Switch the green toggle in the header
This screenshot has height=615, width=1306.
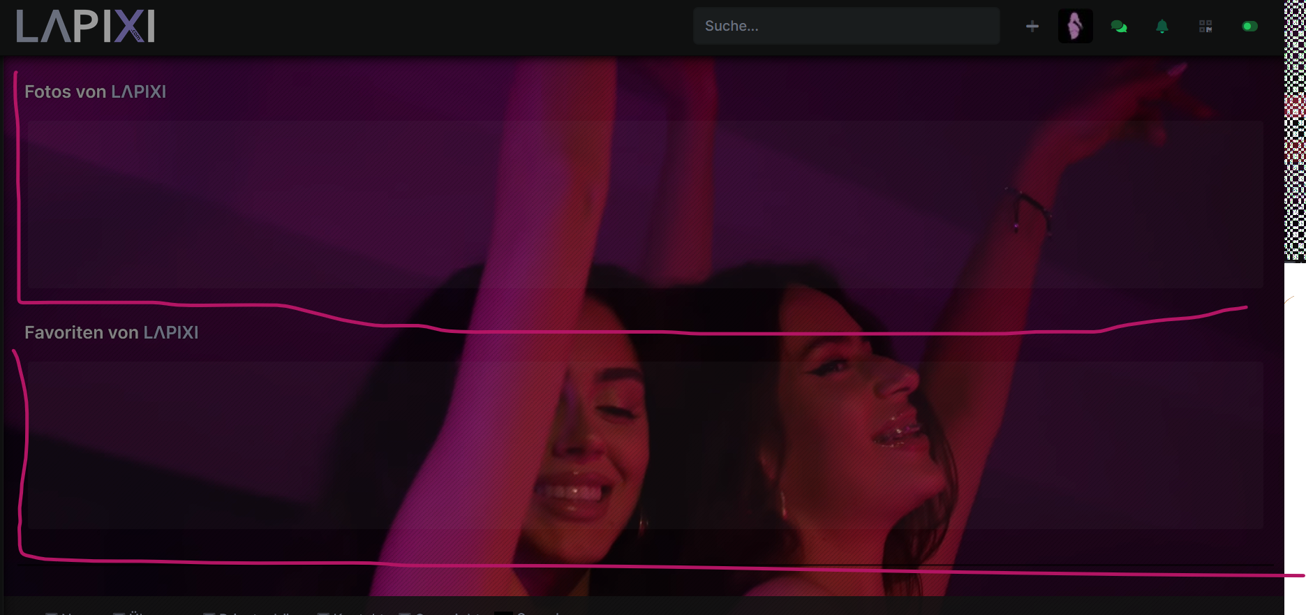tap(1249, 27)
